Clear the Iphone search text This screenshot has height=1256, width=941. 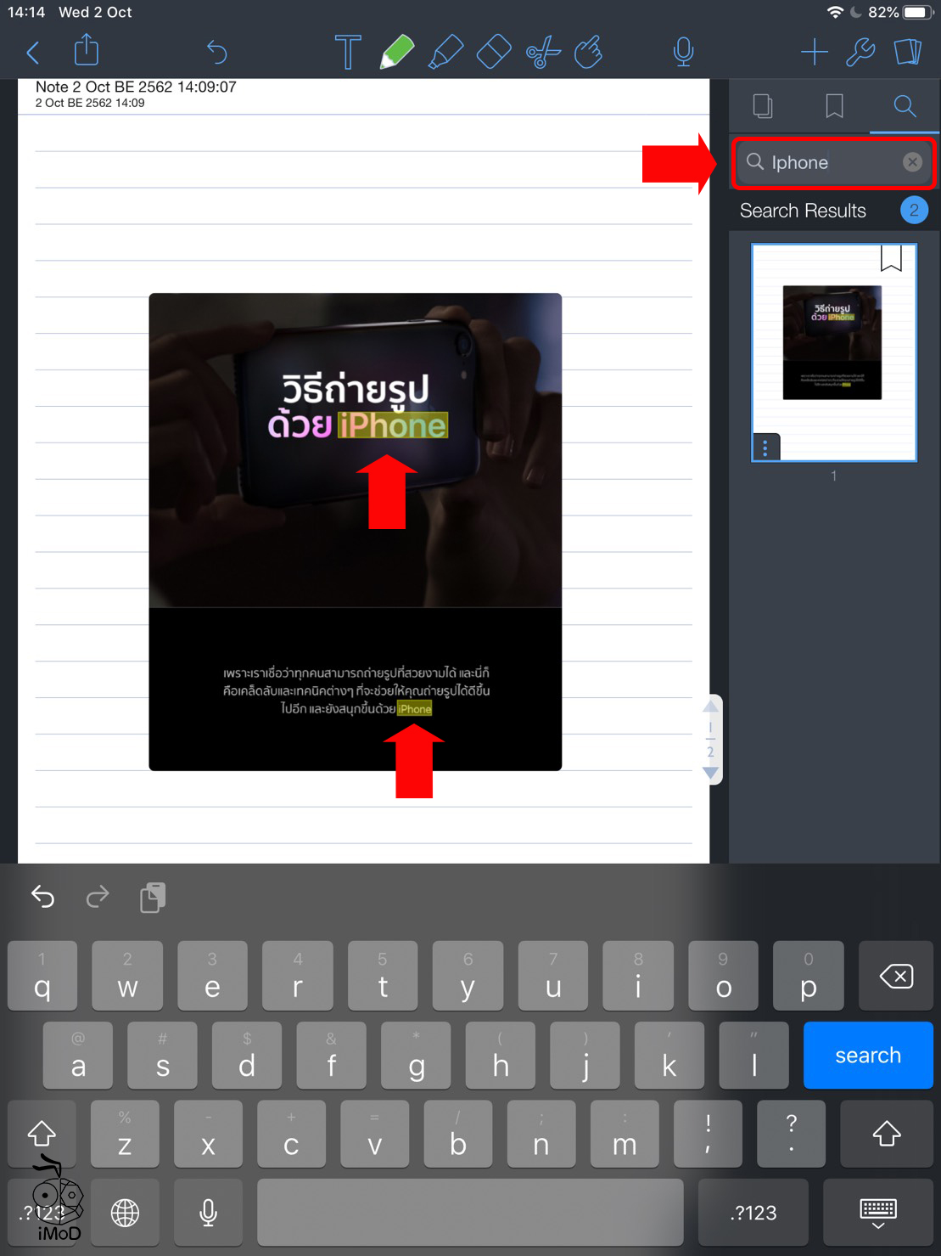point(912,162)
